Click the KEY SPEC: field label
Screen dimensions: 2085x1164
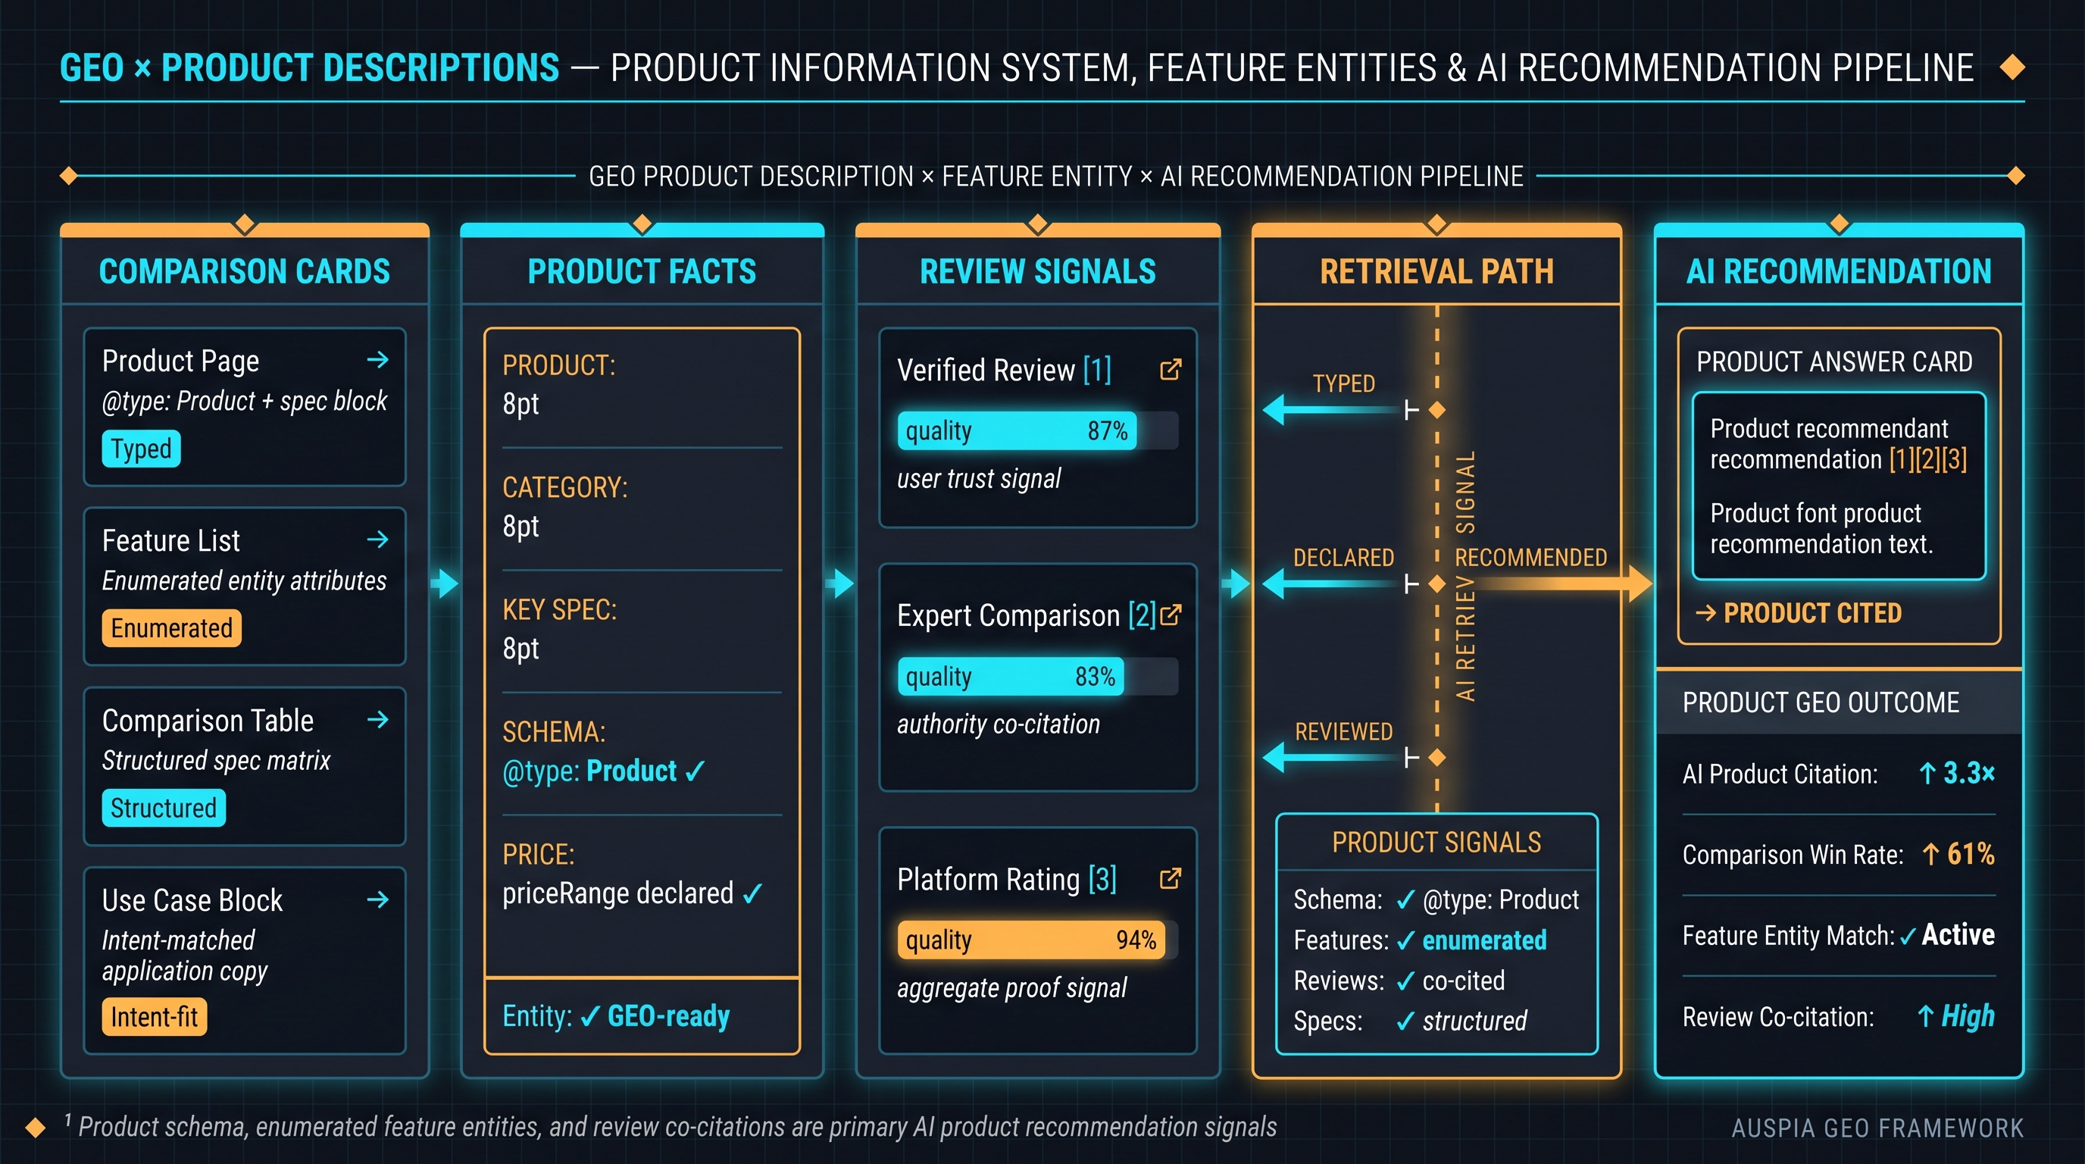click(559, 609)
